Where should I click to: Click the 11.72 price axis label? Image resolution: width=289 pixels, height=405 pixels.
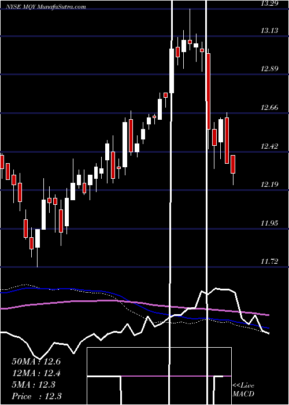[x=269, y=262]
